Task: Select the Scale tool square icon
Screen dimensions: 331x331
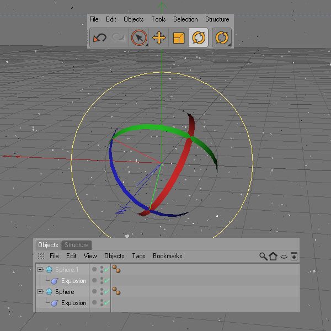Action: [x=179, y=38]
